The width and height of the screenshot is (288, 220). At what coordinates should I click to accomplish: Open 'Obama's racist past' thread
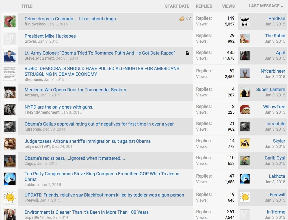tap(75, 158)
